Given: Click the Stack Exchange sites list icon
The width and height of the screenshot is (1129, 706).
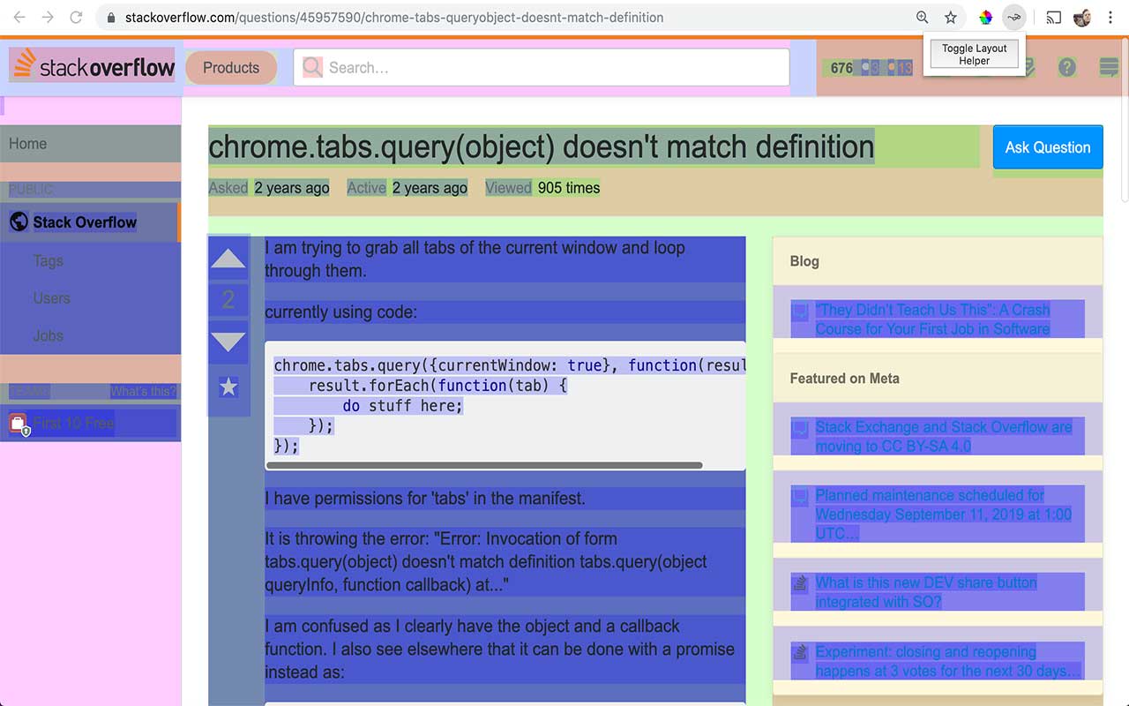Looking at the screenshot, I should coord(1109,67).
